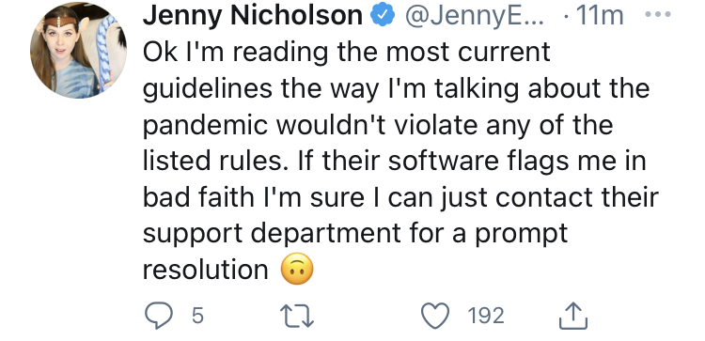The width and height of the screenshot is (705, 341).
Task: Reply to Jenny Nicholson's tweet via speech bubble
Action: [x=159, y=316]
